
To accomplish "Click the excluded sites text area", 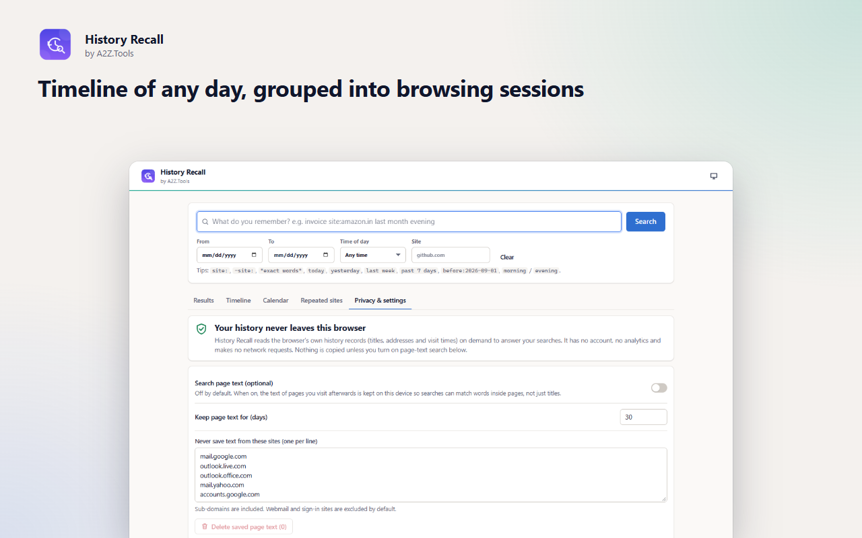I will coord(431,475).
